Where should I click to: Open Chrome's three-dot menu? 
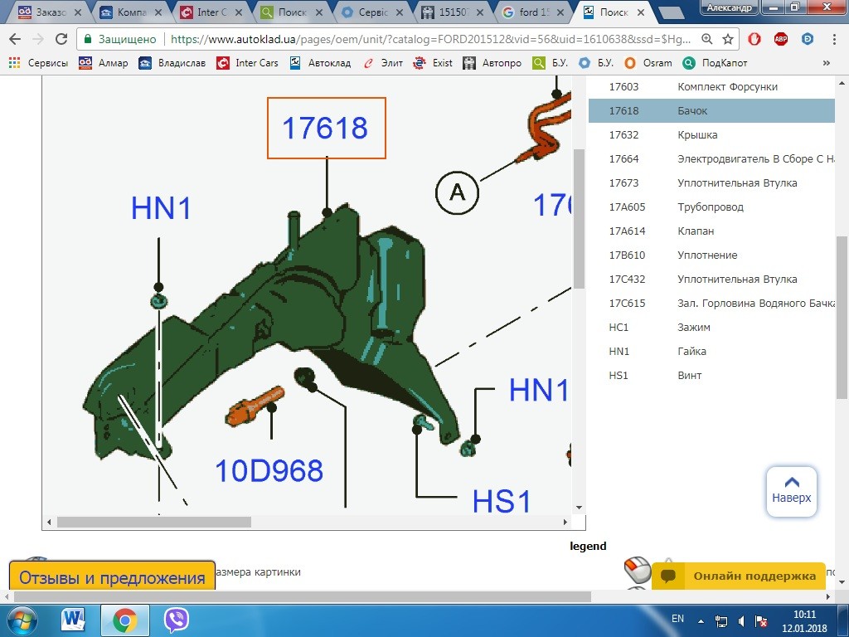pyautogui.click(x=834, y=39)
